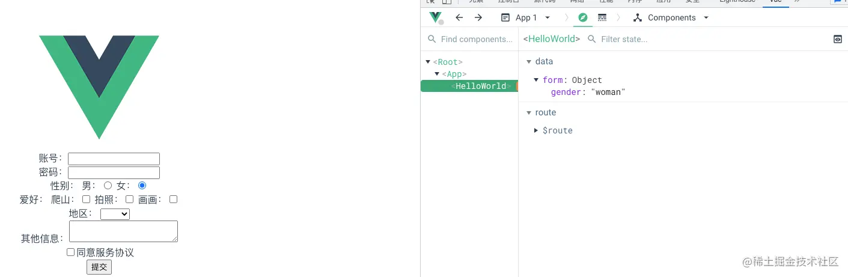Focus the Find components search field
The height and width of the screenshot is (277, 848).
470,39
